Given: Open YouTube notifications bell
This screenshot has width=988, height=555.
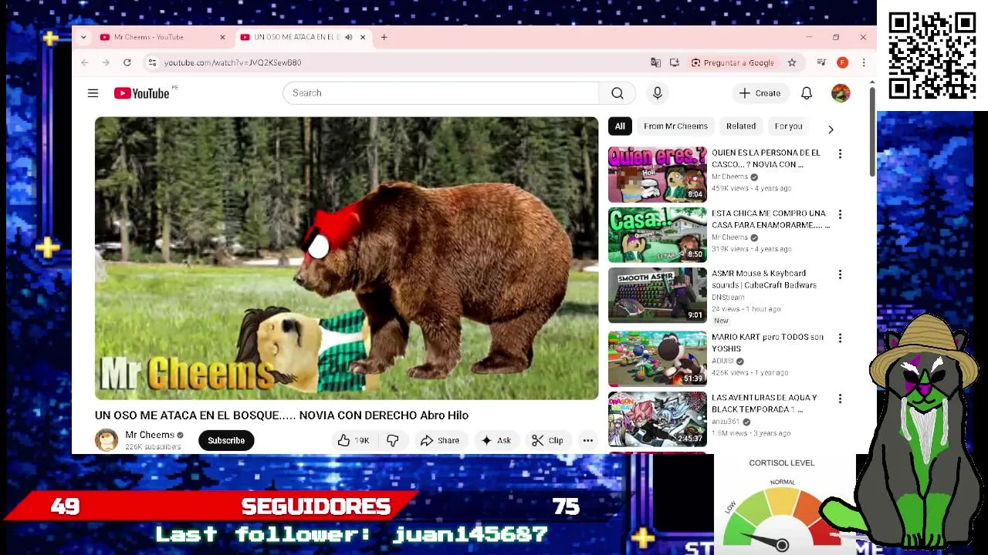Looking at the screenshot, I should pyautogui.click(x=807, y=93).
